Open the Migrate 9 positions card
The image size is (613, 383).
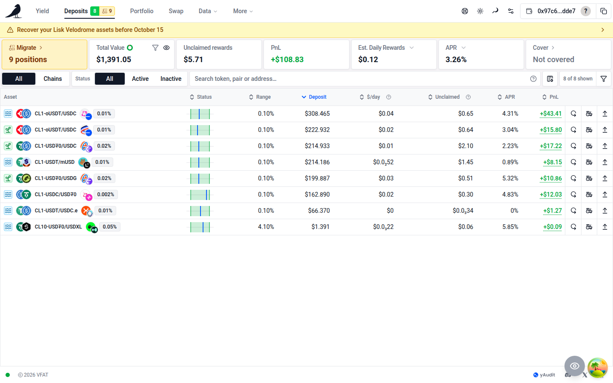pyautogui.click(x=45, y=54)
